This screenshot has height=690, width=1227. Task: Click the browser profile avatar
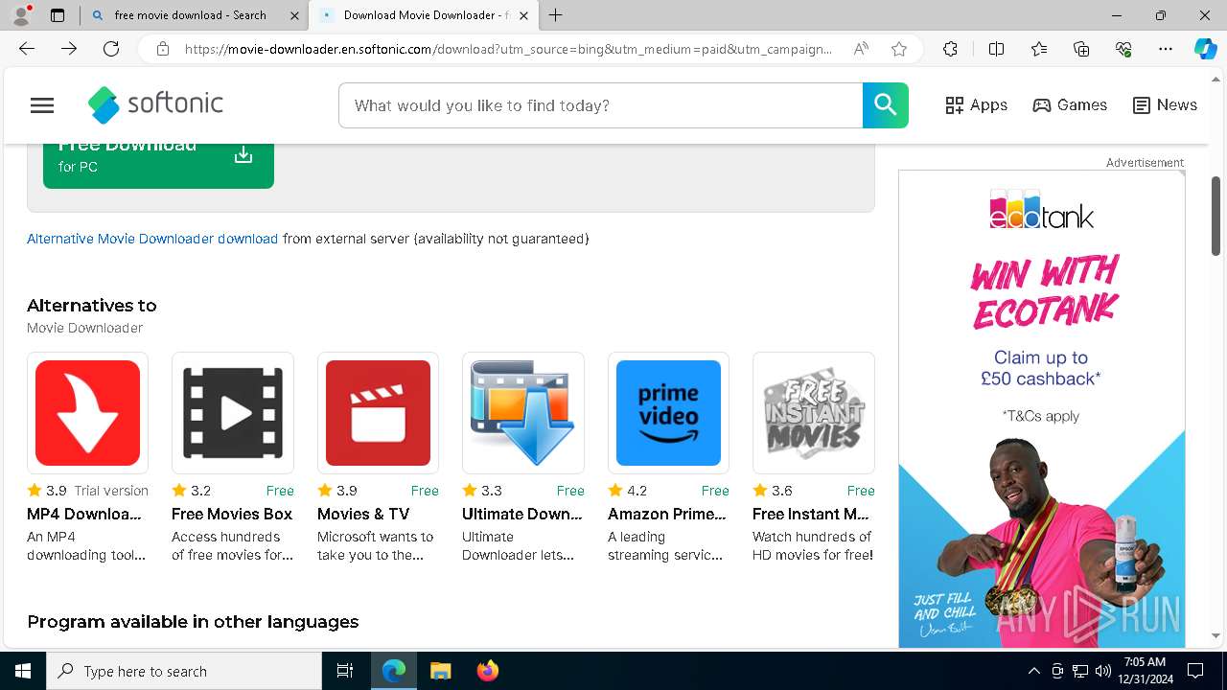tap(21, 15)
